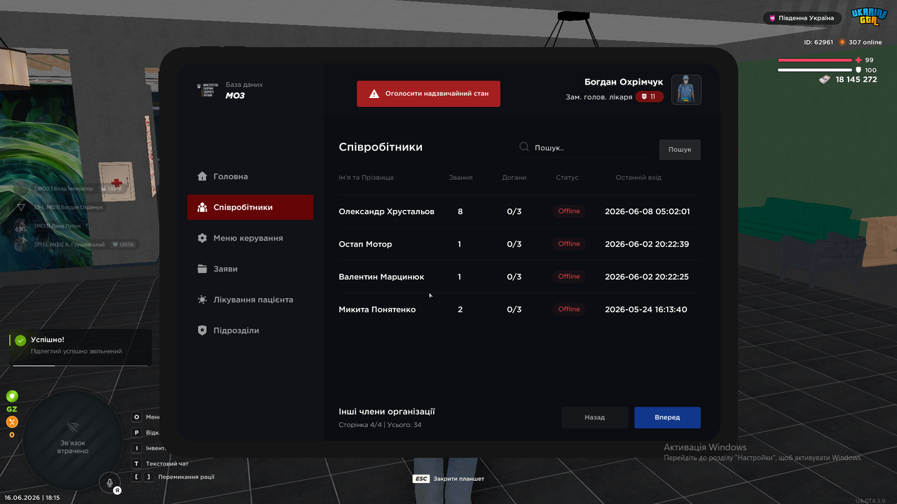Declare emergency with Оголосити надзвичайний стан
The image size is (897, 504).
tap(428, 93)
